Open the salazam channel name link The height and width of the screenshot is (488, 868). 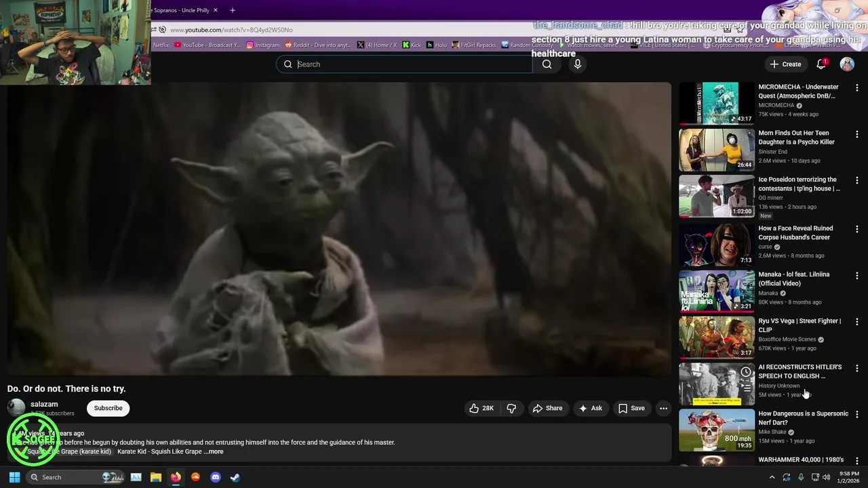(44, 404)
